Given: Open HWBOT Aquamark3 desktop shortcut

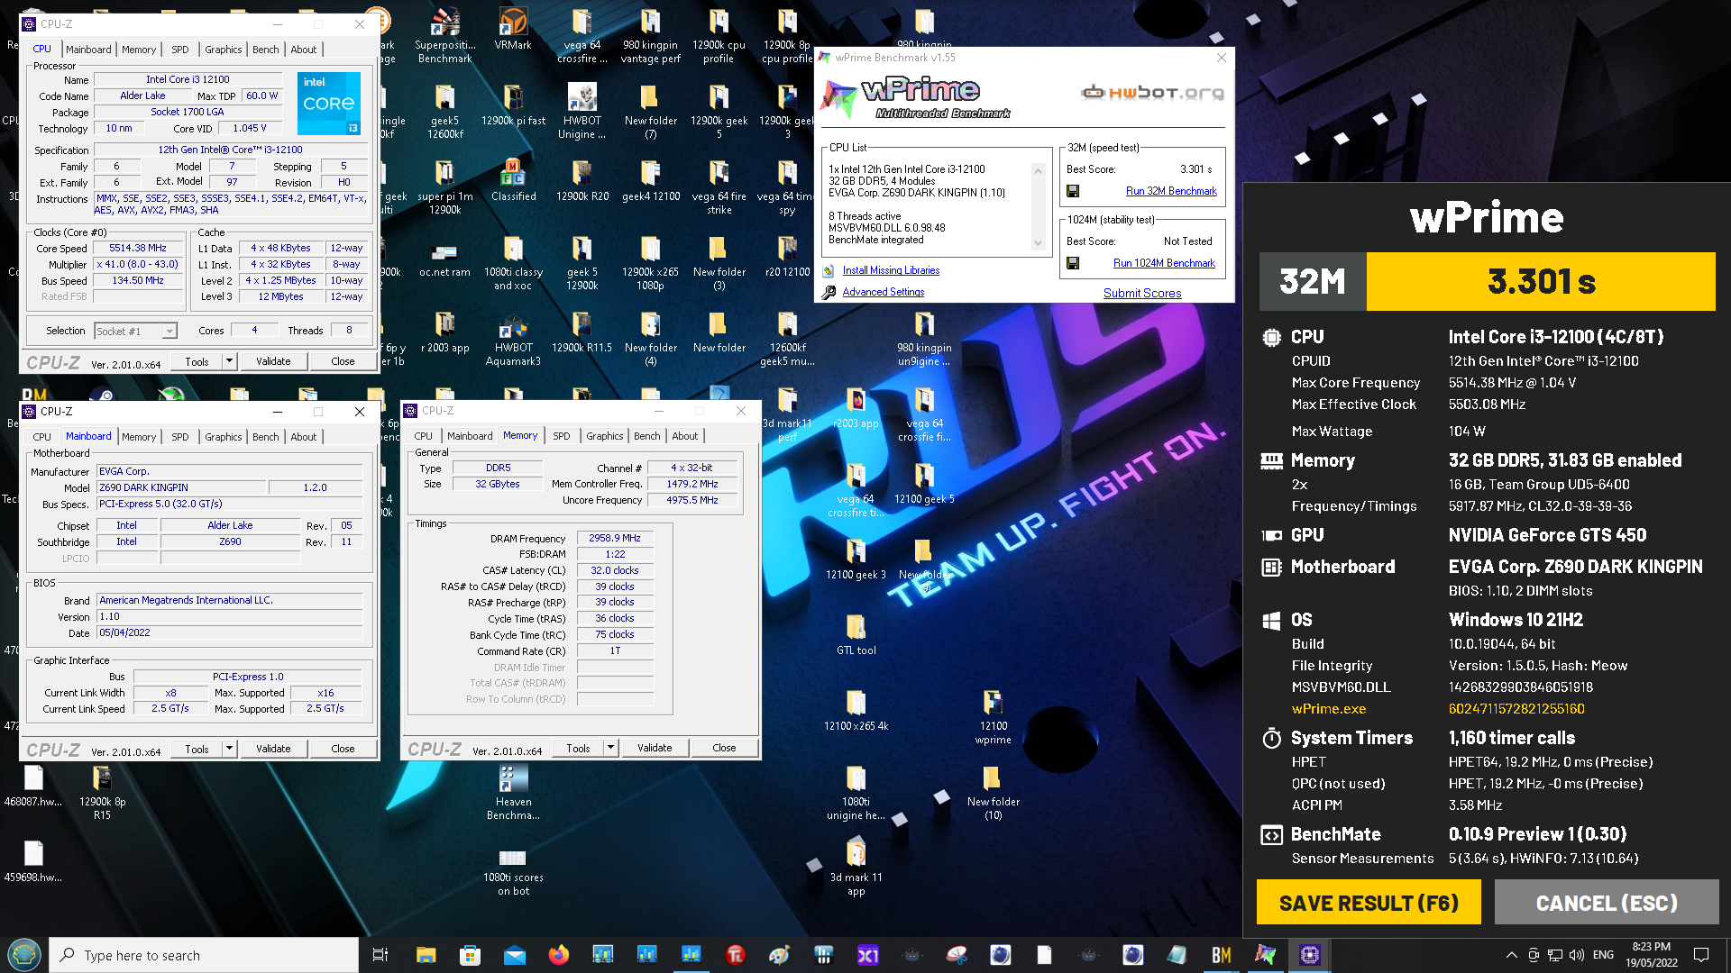Looking at the screenshot, I should pyautogui.click(x=513, y=339).
